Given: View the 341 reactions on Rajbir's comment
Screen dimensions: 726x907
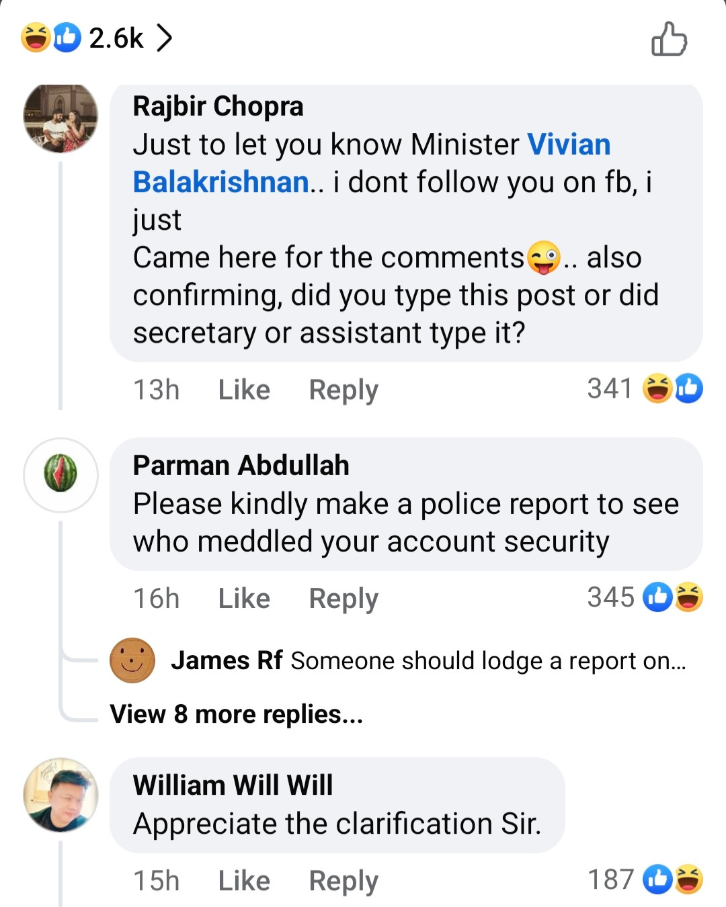Looking at the screenshot, I should (645, 388).
